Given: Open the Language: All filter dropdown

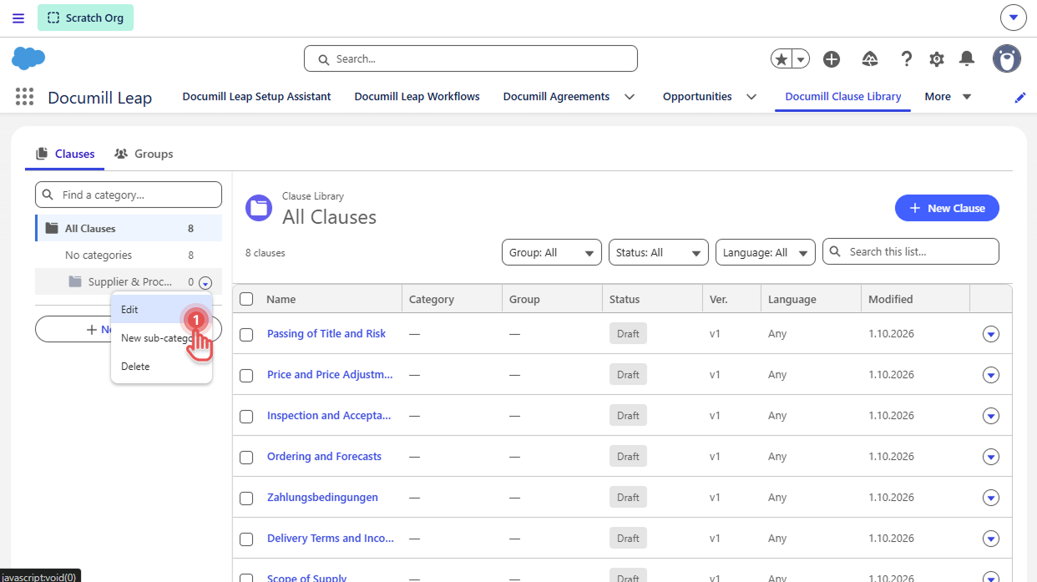Looking at the screenshot, I should pyautogui.click(x=766, y=252).
